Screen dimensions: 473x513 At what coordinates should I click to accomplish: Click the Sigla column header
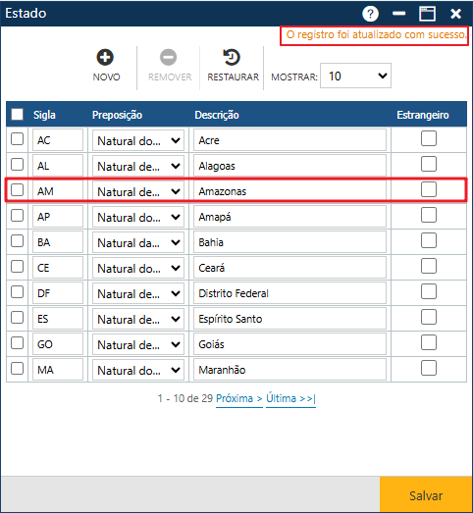44,115
